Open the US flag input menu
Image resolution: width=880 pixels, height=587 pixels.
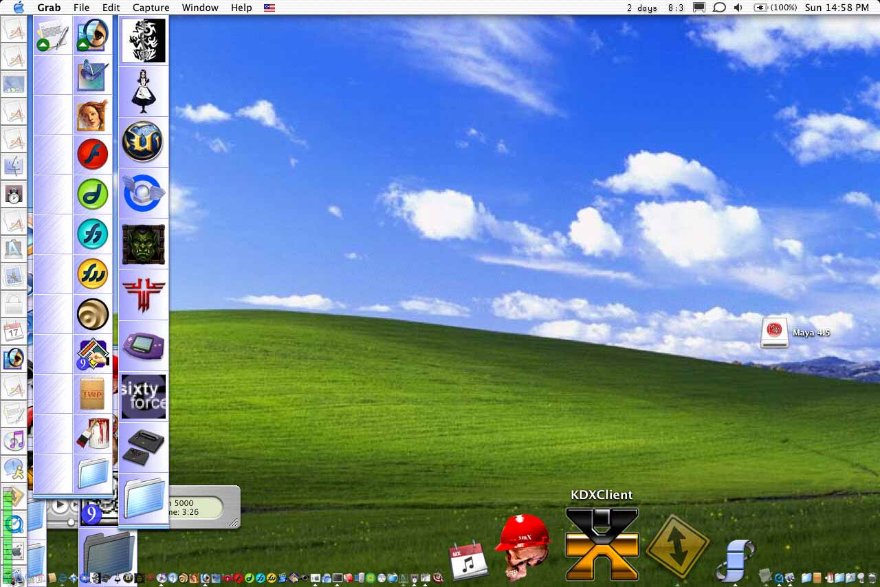coord(269,8)
